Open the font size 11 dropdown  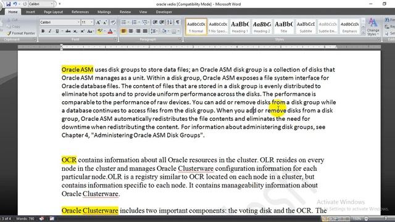click(x=91, y=22)
